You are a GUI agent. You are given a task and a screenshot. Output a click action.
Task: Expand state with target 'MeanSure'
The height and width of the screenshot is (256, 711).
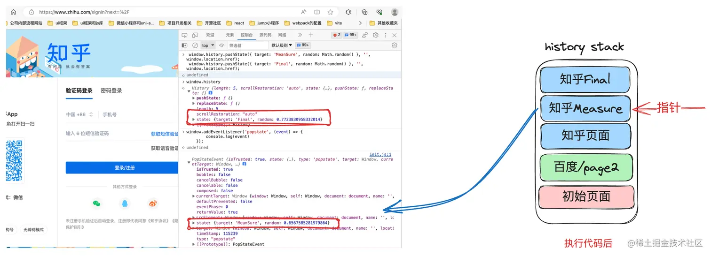pos(194,223)
